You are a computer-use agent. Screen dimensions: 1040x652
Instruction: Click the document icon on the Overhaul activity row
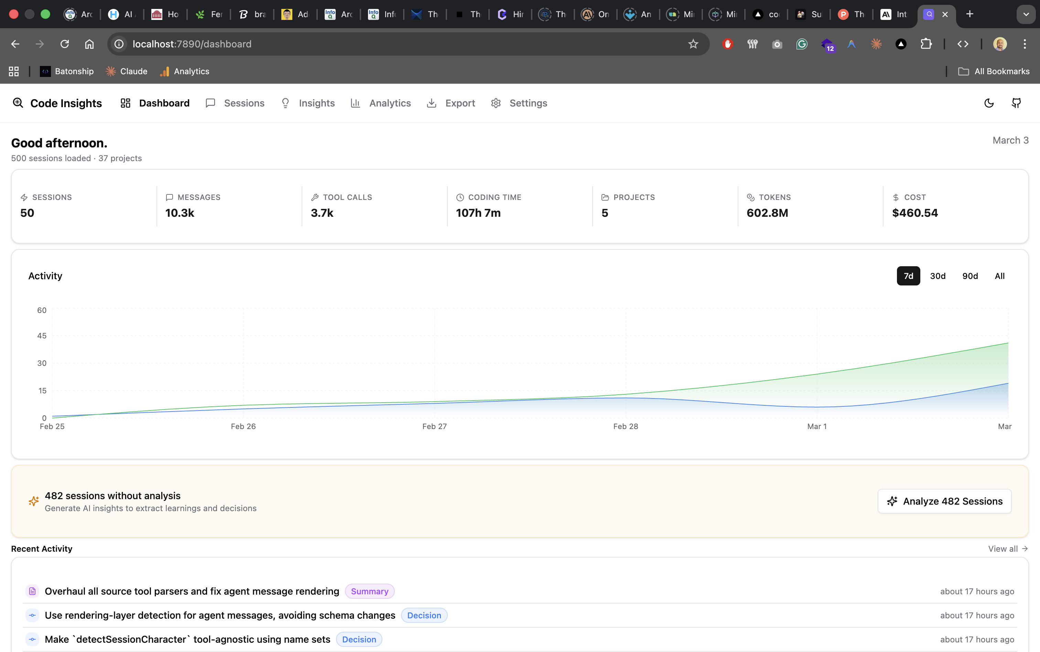coord(33,591)
